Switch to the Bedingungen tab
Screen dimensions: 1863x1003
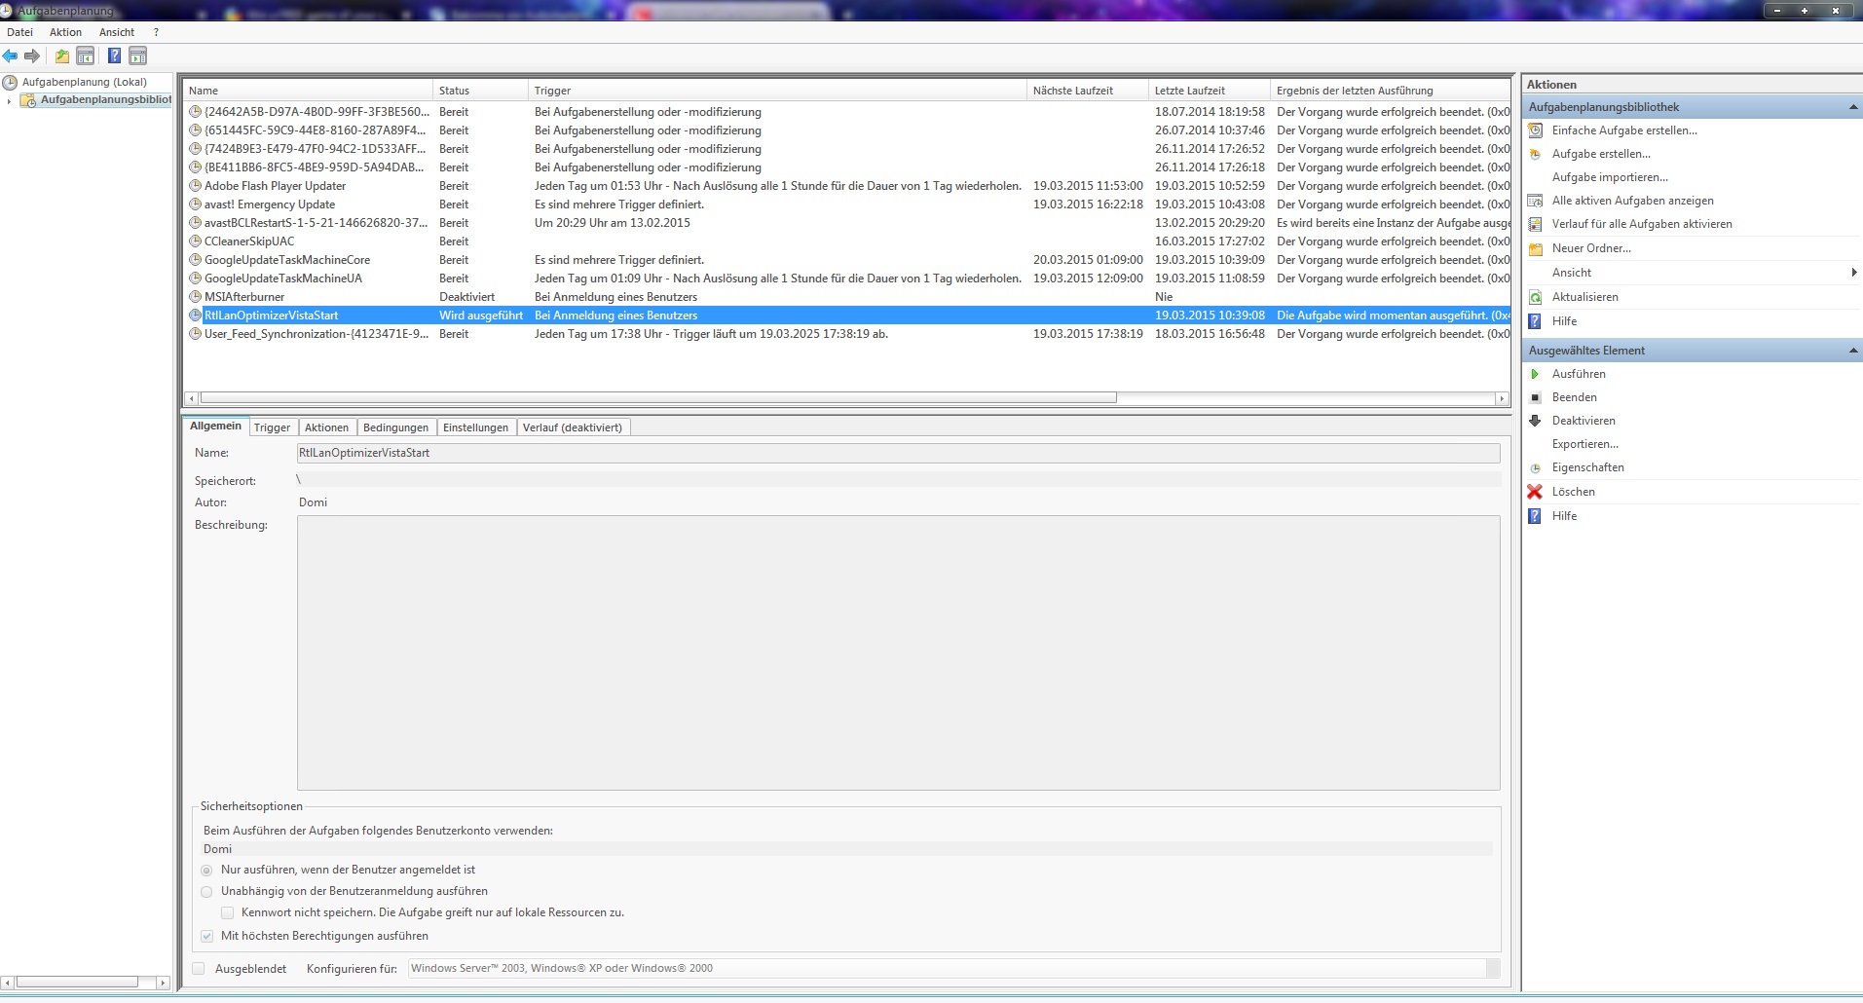point(395,427)
